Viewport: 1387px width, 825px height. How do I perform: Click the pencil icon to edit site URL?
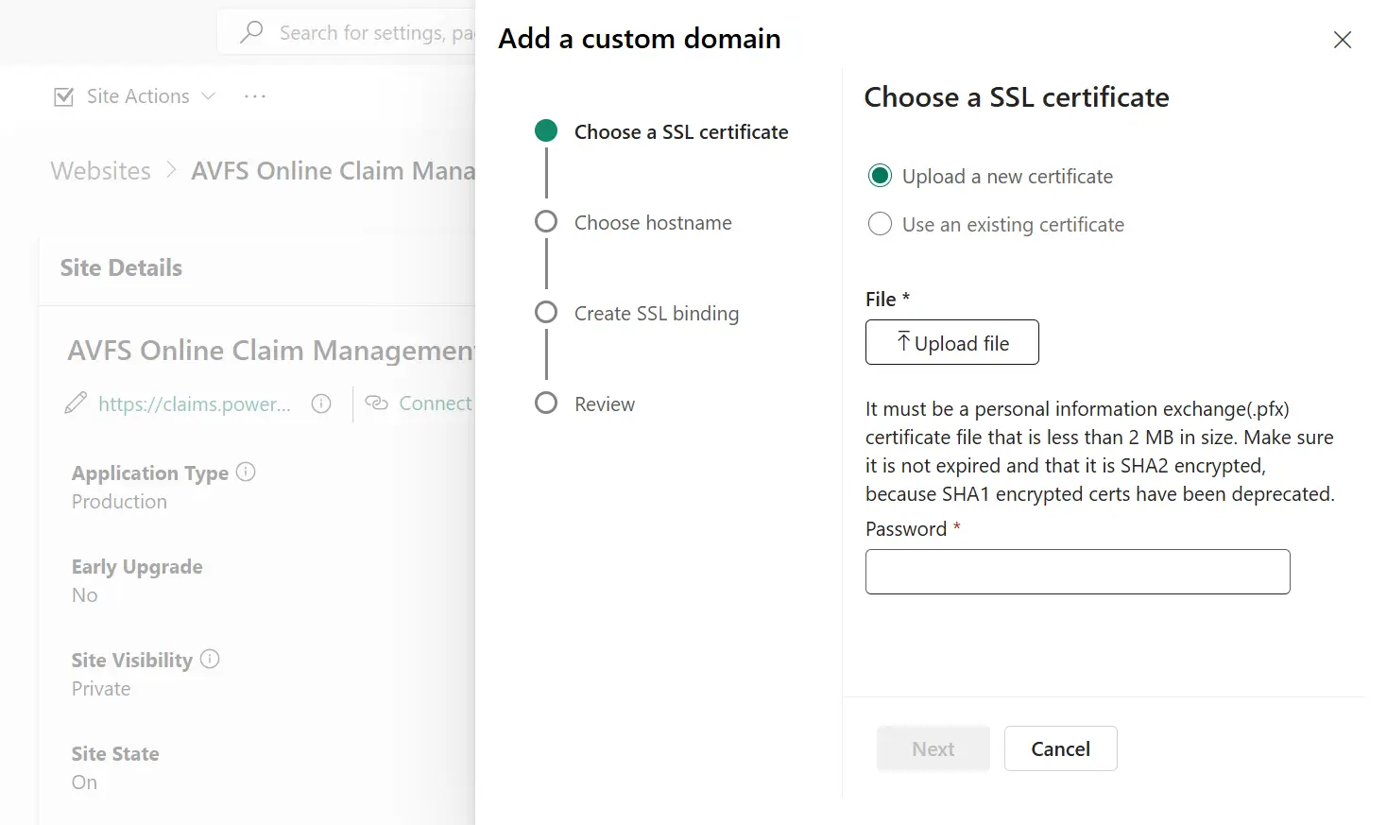(x=76, y=403)
